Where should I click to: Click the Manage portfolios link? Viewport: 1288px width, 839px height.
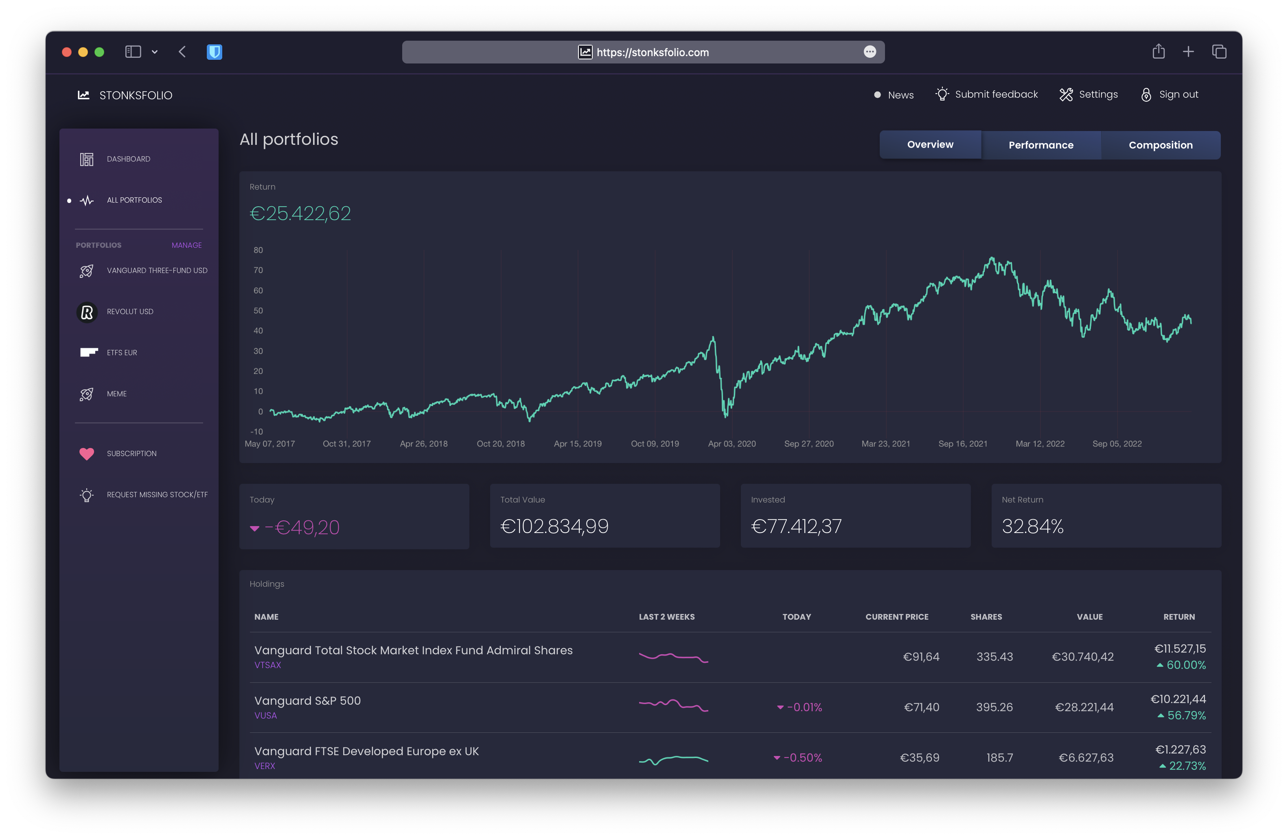click(x=187, y=245)
